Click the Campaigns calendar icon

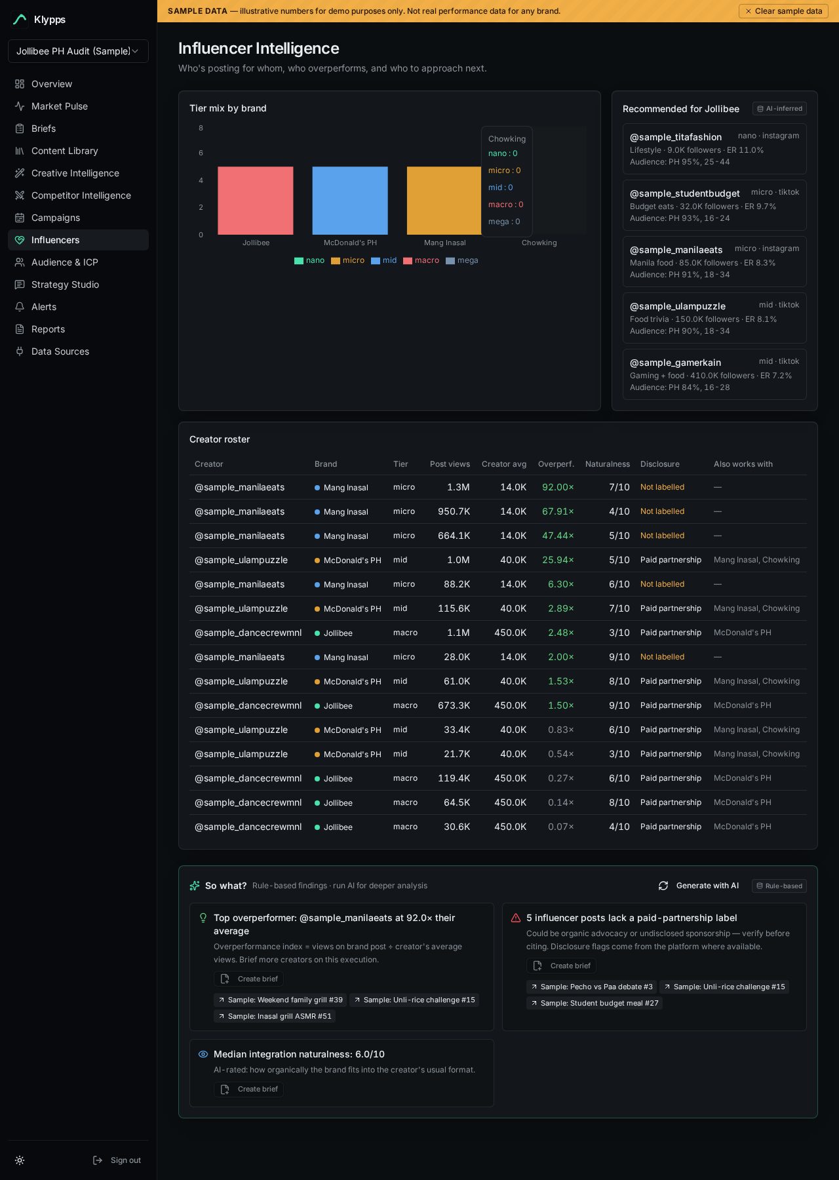20,218
